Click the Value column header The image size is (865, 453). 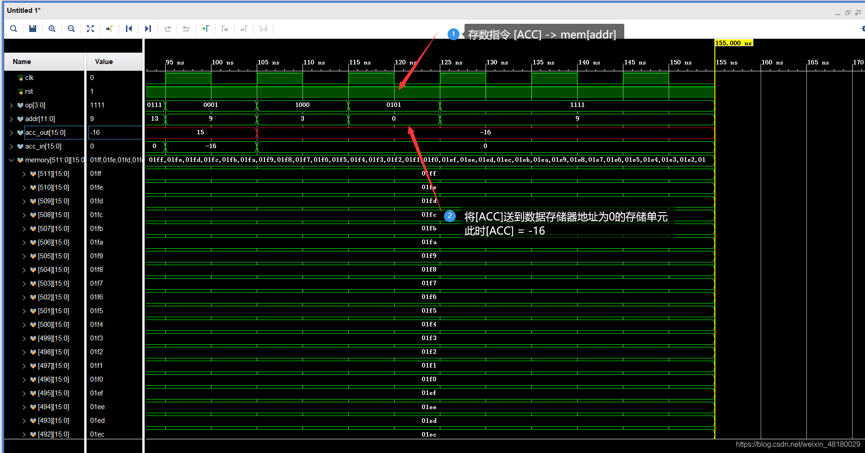click(114, 62)
